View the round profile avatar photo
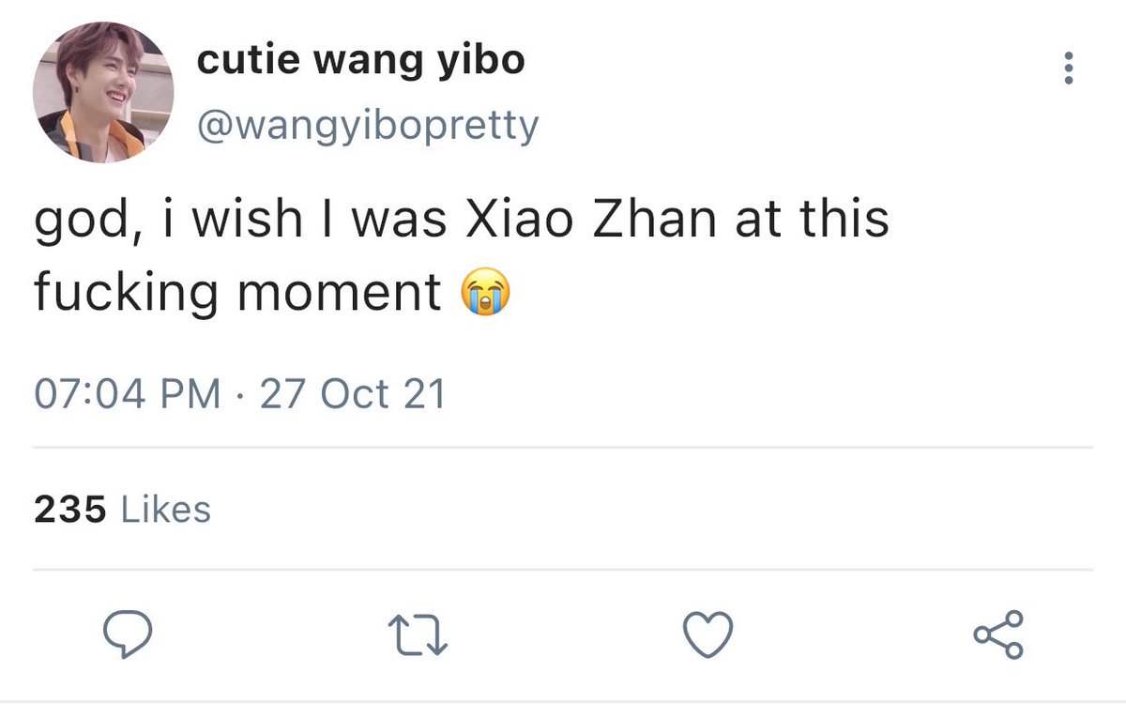 pyautogui.click(x=103, y=92)
